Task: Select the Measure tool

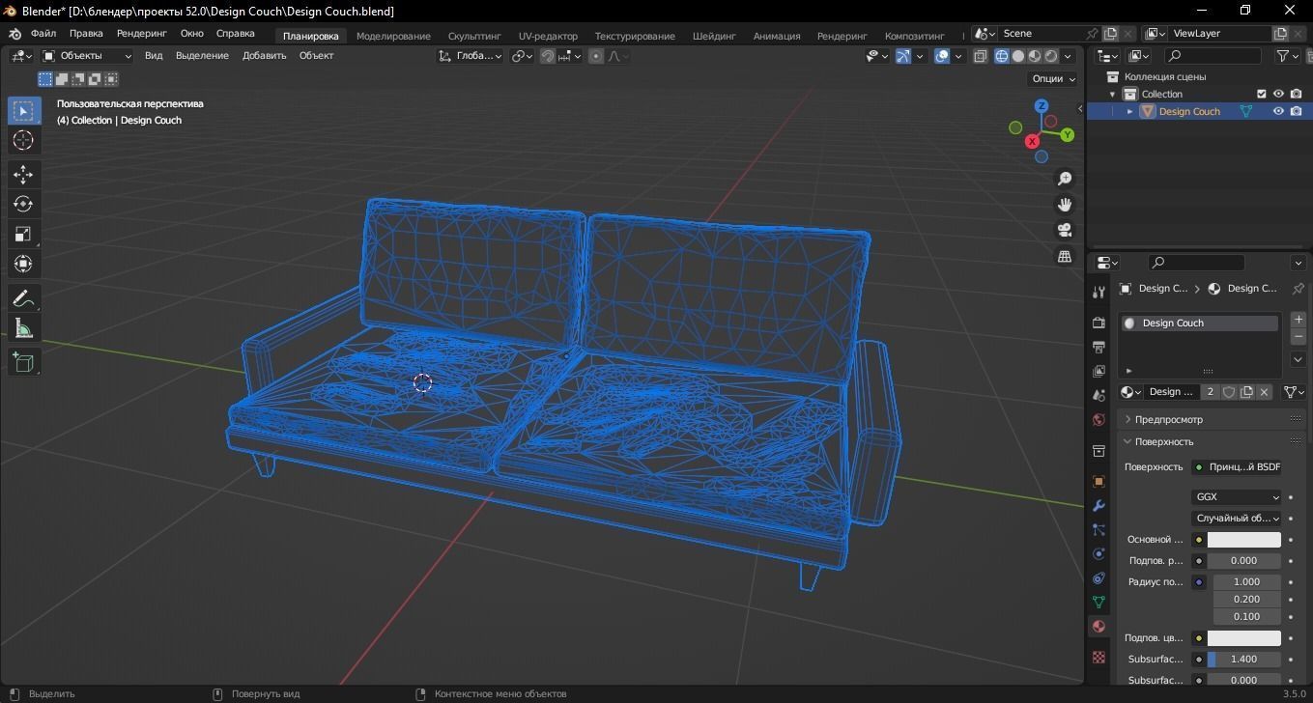Action: (x=23, y=328)
